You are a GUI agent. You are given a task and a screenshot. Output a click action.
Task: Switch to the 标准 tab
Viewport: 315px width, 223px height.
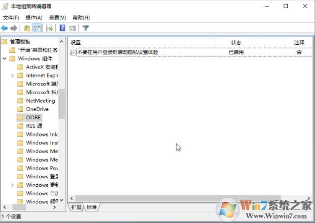pyautogui.click(x=91, y=207)
